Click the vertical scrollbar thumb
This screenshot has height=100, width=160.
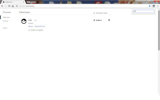pos(159,30)
